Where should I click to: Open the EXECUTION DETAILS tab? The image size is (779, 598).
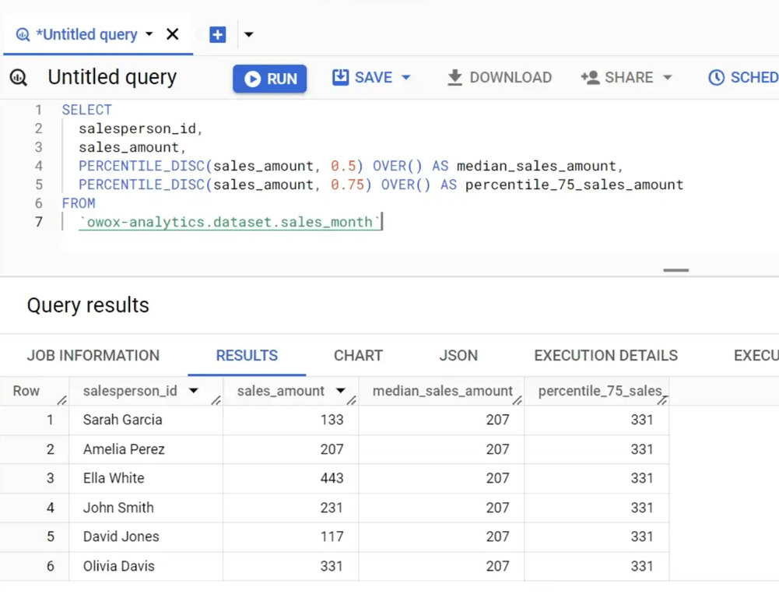[x=605, y=355]
